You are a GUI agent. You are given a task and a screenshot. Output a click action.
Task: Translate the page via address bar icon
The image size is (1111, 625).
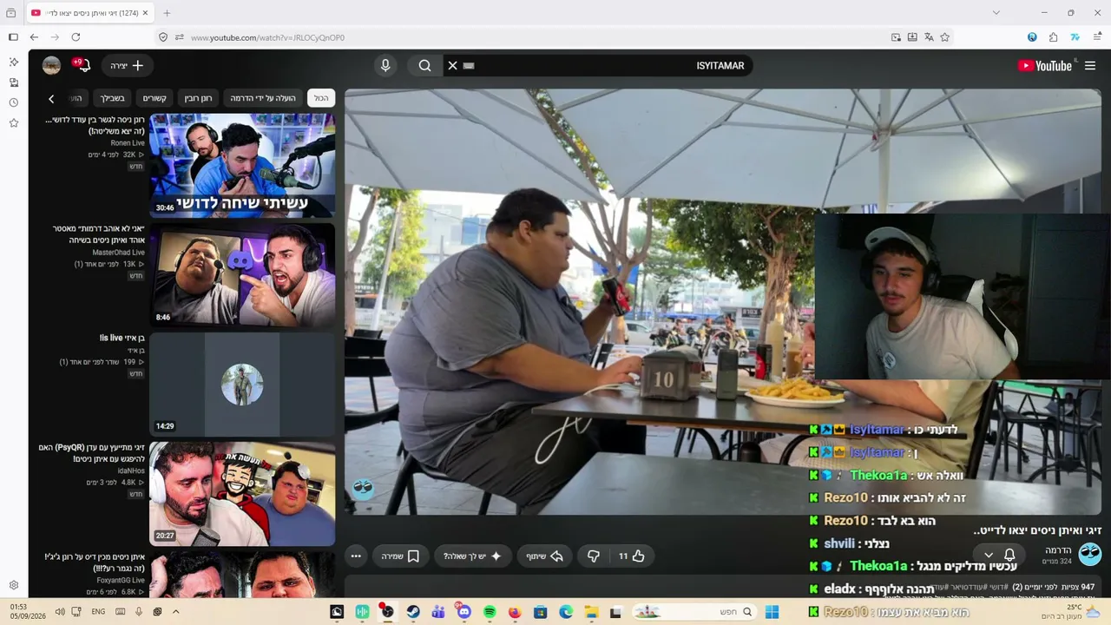[x=929, y=37]
